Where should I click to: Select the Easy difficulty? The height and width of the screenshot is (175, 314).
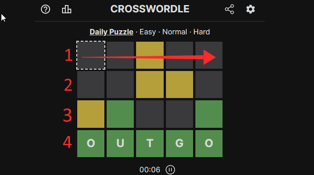(x=148, y=32)
